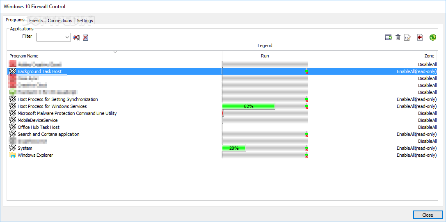Open the Connections tab
This screenshot has width=446, height=222.
pos(60,21)
